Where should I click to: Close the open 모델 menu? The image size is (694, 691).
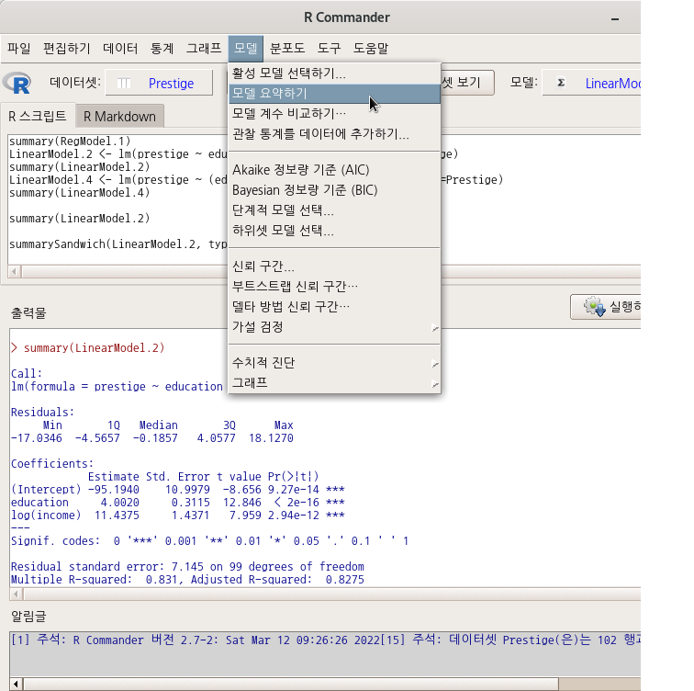[246, 49]
